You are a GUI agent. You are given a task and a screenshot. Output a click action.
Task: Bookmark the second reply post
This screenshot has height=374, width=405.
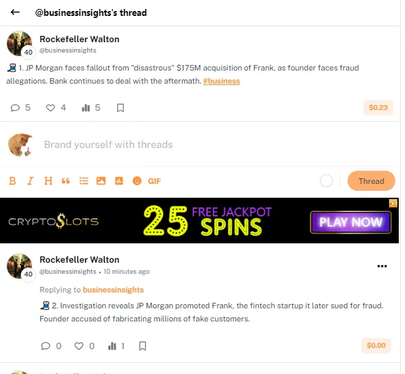click(143, 346)
